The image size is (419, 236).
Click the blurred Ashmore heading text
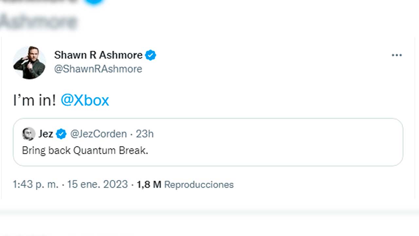(38, 22)
